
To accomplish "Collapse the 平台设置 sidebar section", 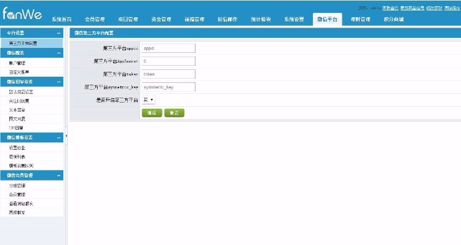I will click(x=59, y=33).
